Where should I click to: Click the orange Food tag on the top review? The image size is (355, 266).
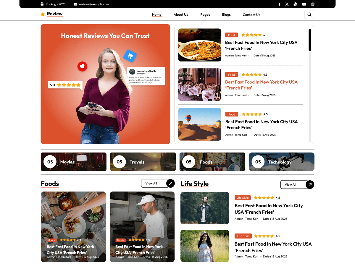click(231, 35)
